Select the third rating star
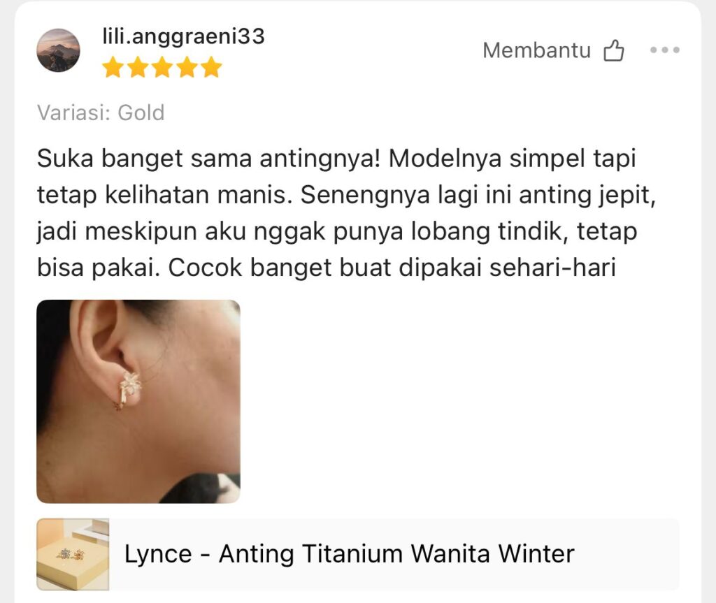Viewport: 716px width, 603px height. point(162,67)
